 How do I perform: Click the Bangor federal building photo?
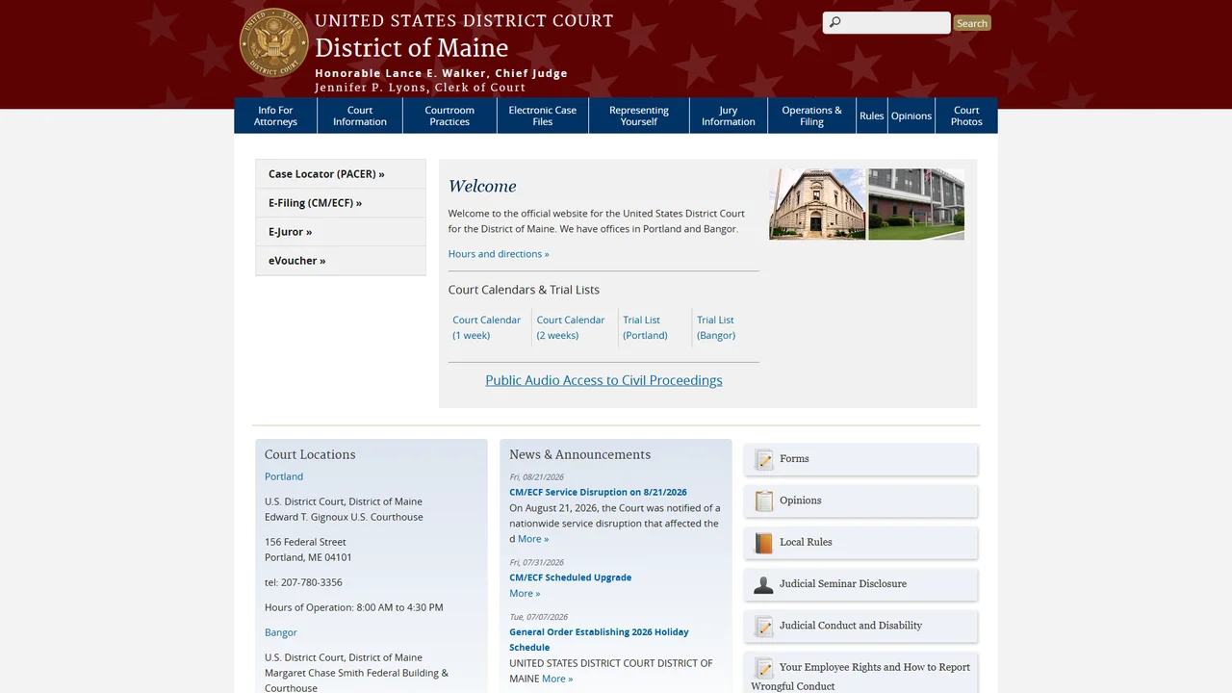pyautogui.click(x=916, y=204)
